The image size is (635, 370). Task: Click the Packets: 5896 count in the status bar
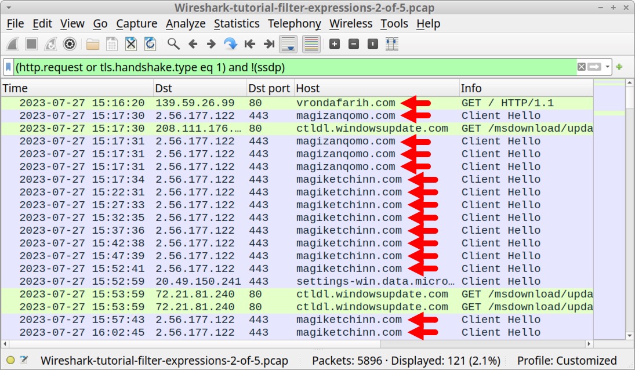point(347,360)
